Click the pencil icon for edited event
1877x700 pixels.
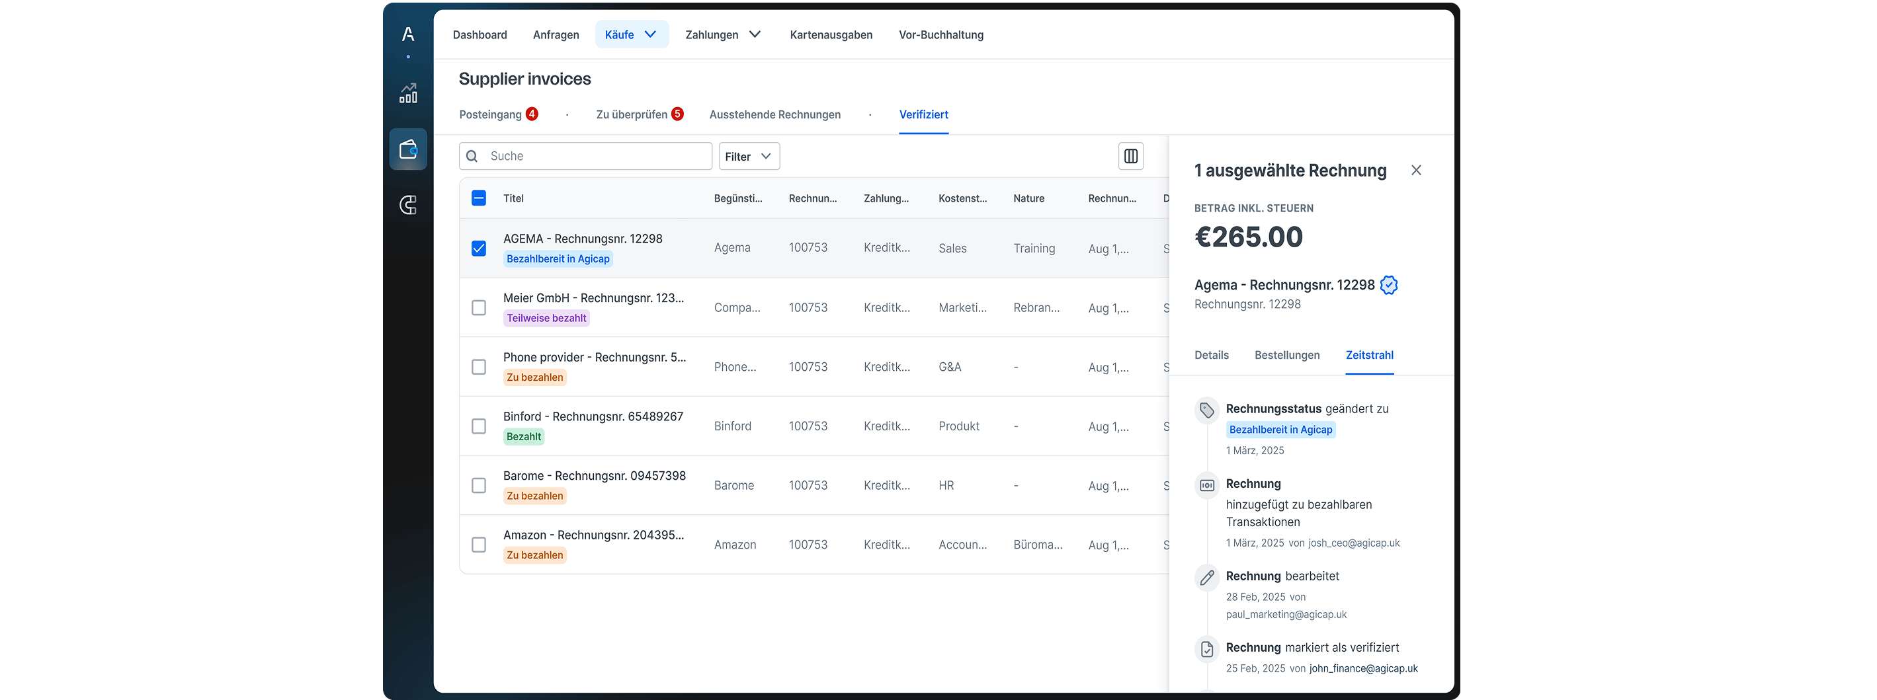point(1206,578)
